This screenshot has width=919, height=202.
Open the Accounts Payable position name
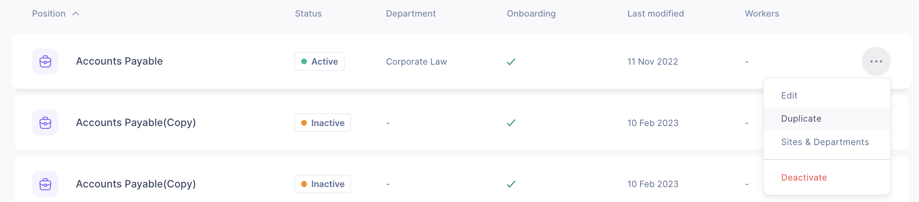(119, 61)
